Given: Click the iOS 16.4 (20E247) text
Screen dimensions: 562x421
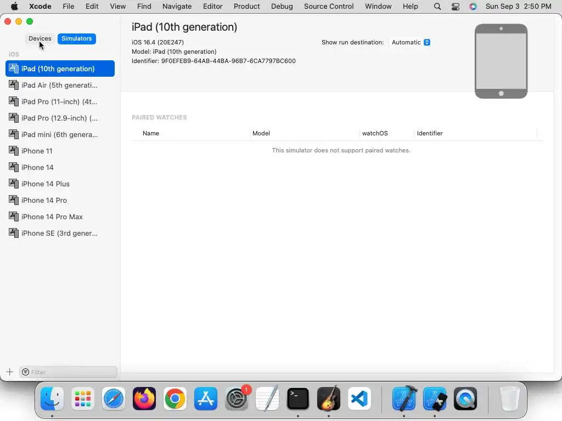Looking at the screenshot, I should coord(158,42).
